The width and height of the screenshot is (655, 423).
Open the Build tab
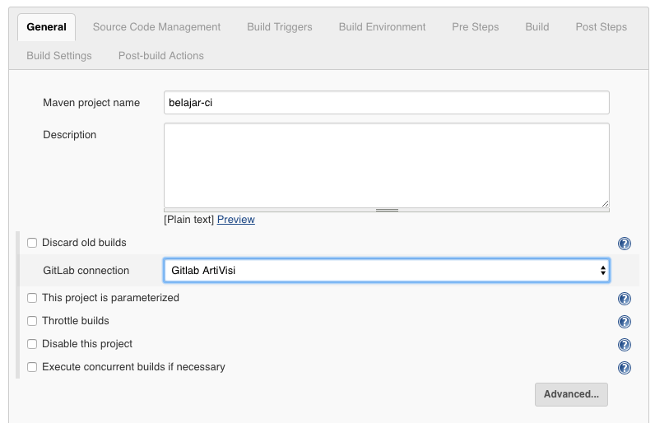click(x=537, y=27)
